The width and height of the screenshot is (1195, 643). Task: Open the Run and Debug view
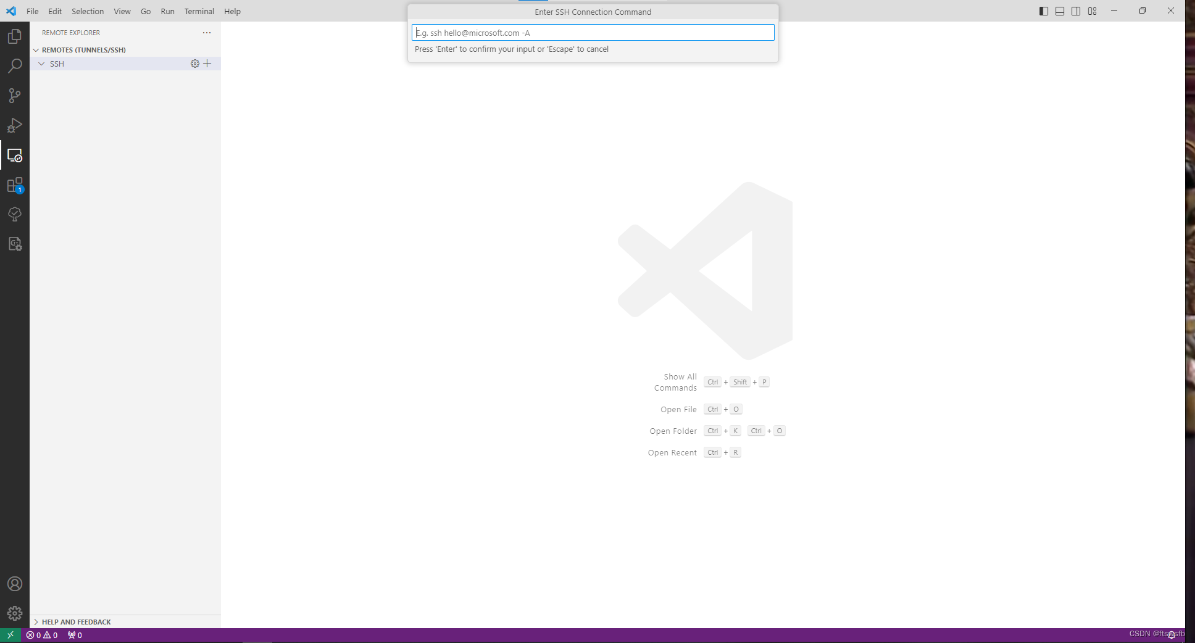tap(15, 125)
